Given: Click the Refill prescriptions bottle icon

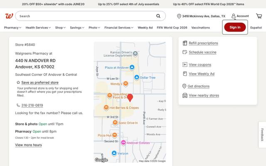Looking at the screenshot, I should point(185,43).
